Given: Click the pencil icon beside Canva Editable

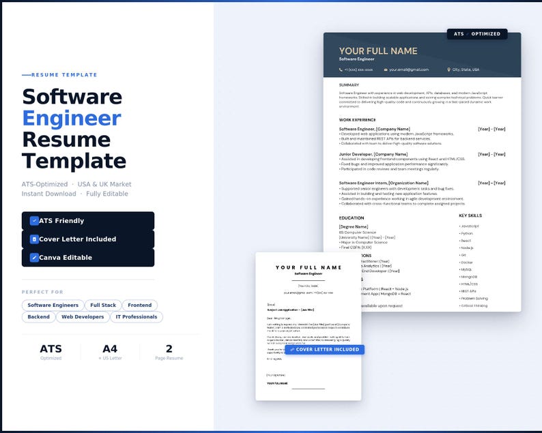Looking at the screenshot, I should (x=34, y=257).
